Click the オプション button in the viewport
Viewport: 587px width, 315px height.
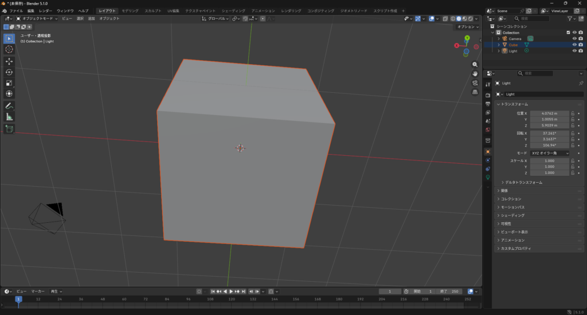point(468,27)
